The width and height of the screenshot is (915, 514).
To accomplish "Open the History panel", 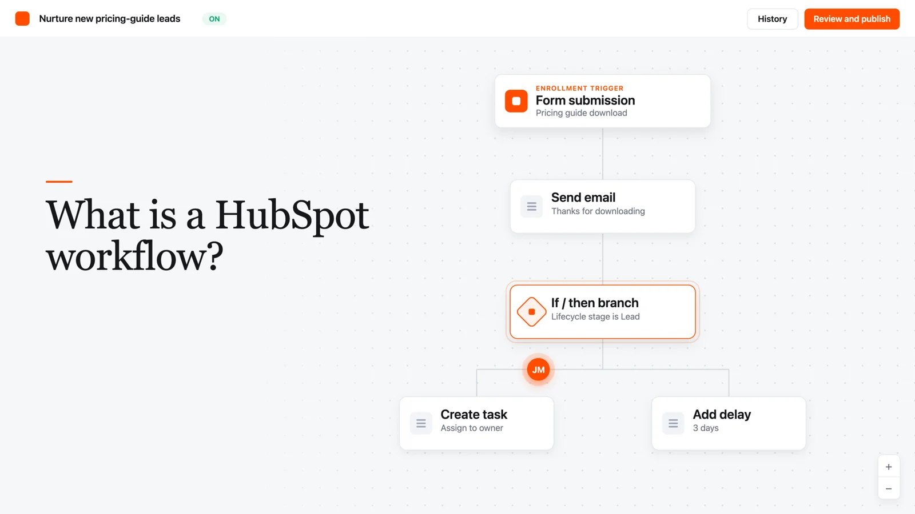I will [x=773, y=19].
